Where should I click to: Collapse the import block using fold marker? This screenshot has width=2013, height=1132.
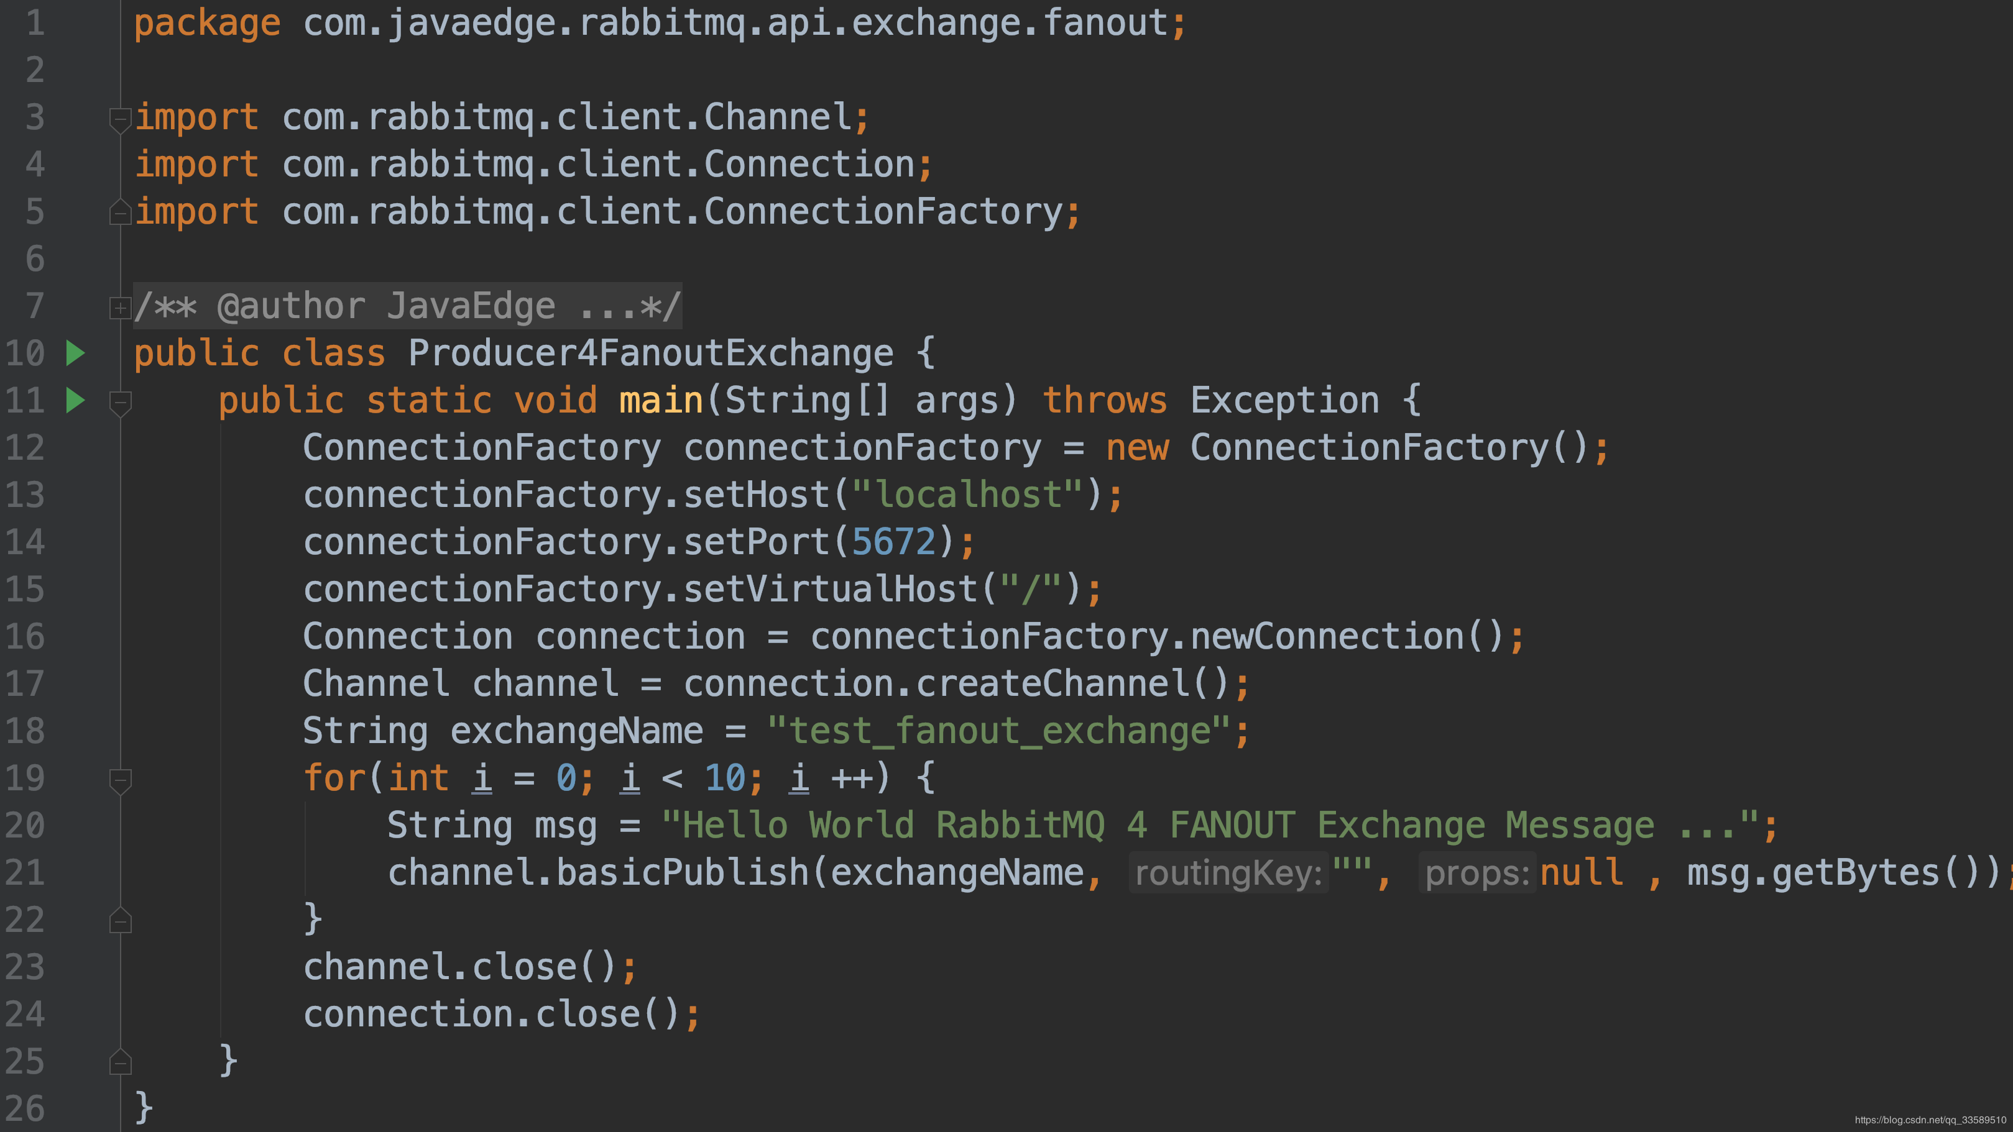point(119,119)
